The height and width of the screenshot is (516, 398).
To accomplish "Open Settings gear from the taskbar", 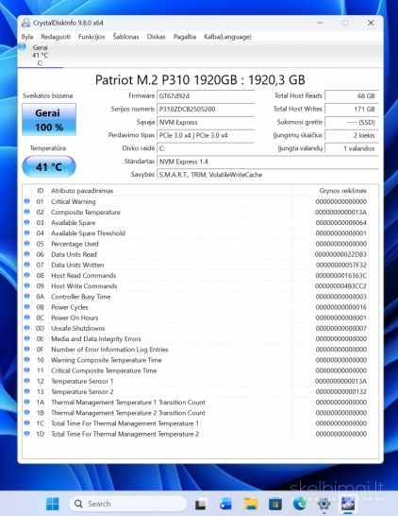I will 323,504.
